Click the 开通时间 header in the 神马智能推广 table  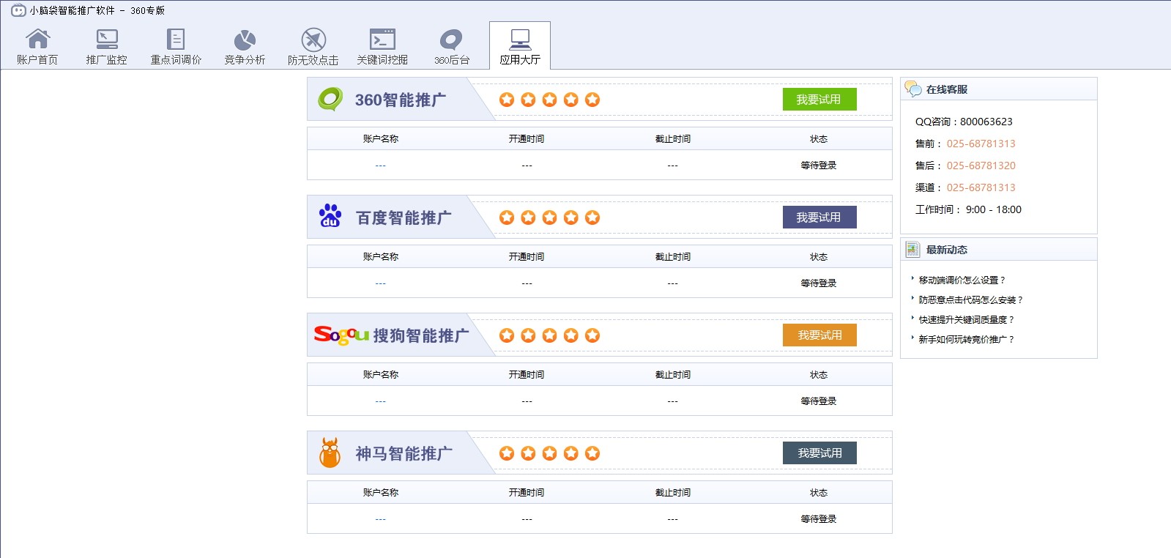click(527, 493)
